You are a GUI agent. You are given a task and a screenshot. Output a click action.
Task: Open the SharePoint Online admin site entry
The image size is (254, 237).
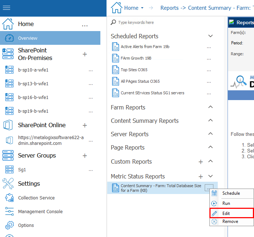(51, 140)
